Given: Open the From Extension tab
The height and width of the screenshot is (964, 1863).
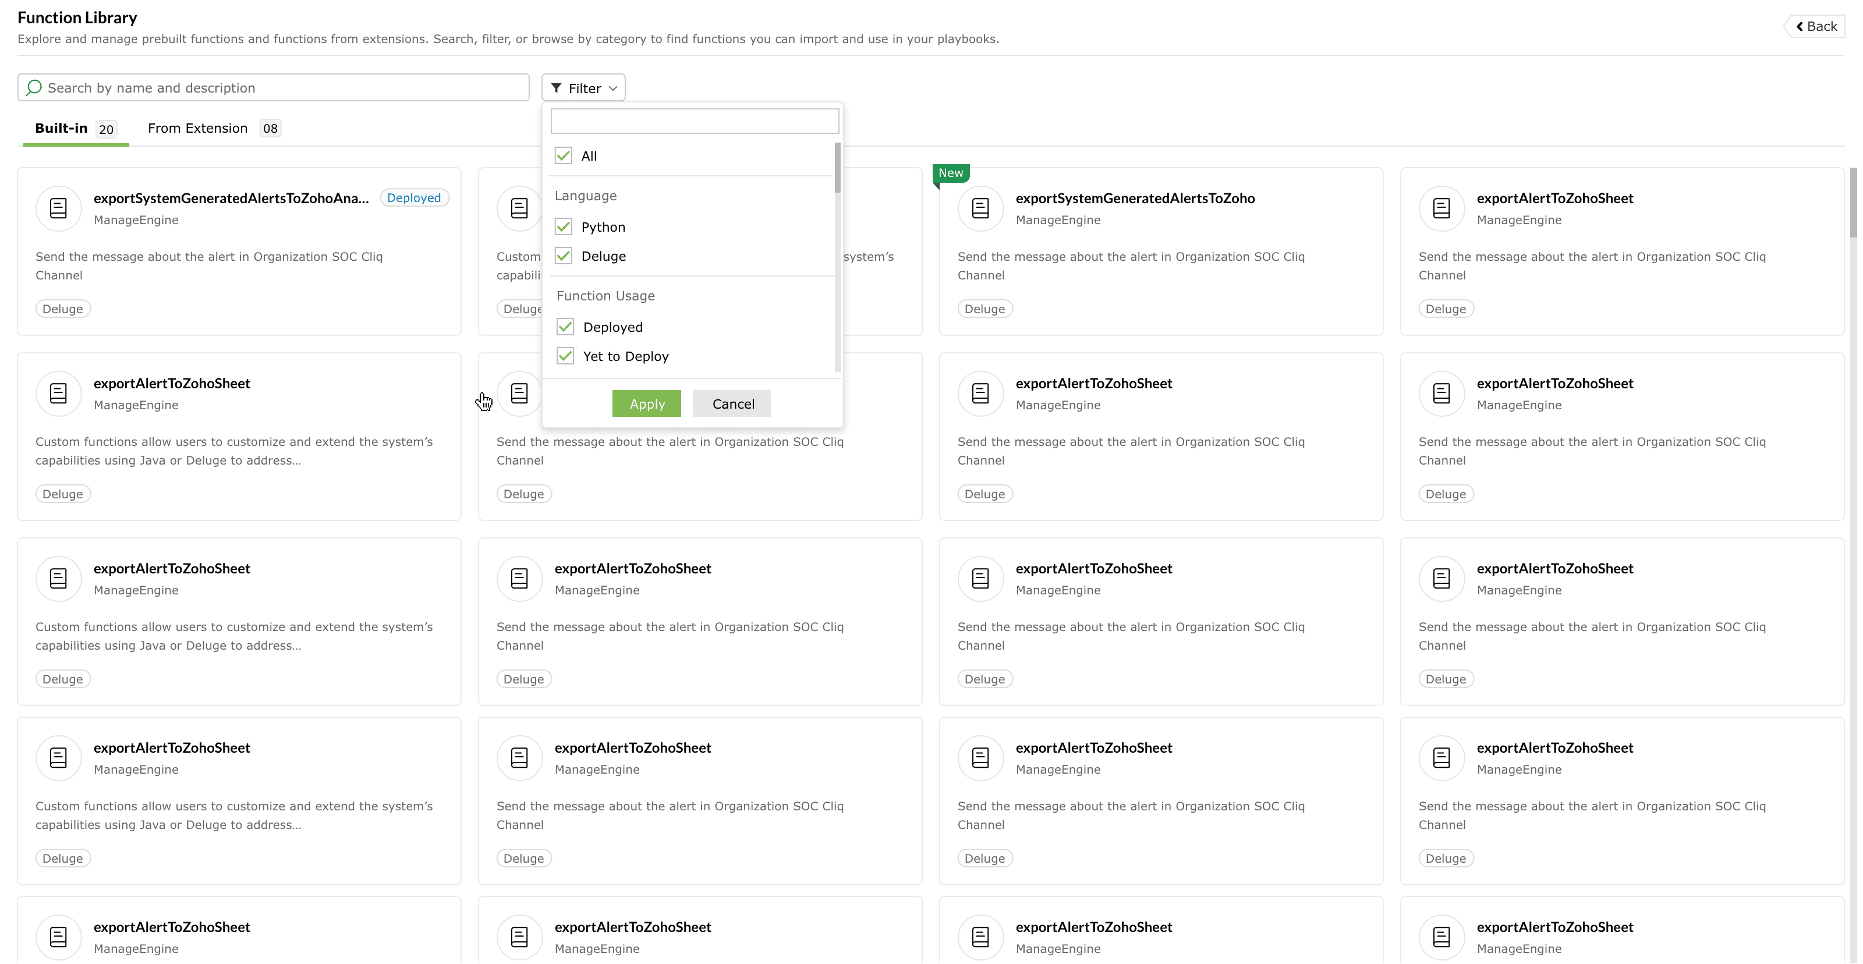Looking at the screenshot, I should (214, 129).
